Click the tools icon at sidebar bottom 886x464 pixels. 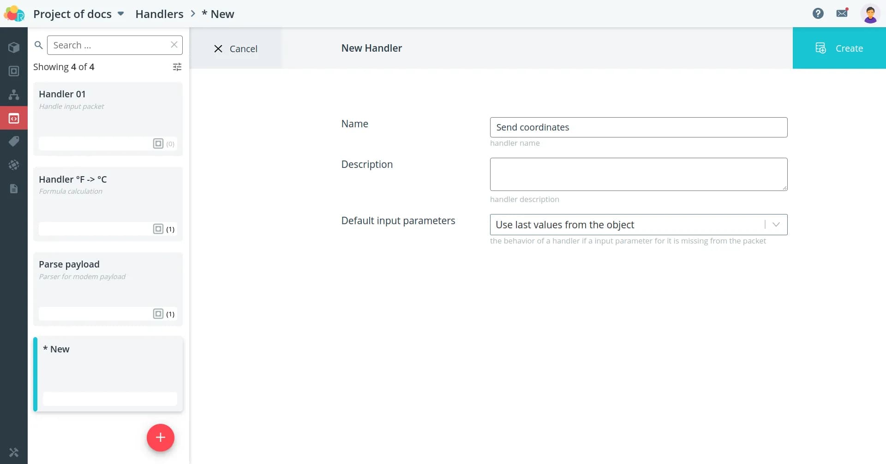pos(14,452)
